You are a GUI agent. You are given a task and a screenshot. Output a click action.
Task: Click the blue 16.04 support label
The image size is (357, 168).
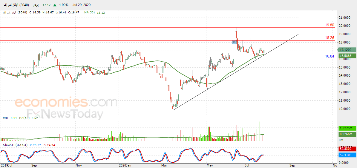click(330, 56)
